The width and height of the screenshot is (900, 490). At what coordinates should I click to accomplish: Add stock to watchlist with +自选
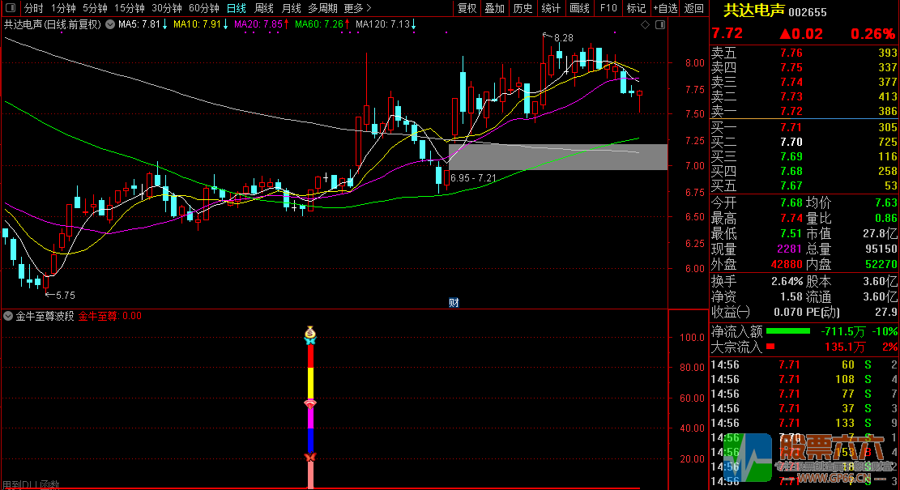click(663, 8)
